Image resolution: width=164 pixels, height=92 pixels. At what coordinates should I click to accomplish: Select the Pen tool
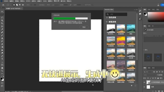pyautogui.click(x=2, y=56)
